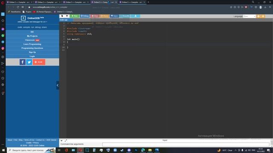
Task: Collapse the sidebar with arrow handle
Action: click(x=58, y=85)
